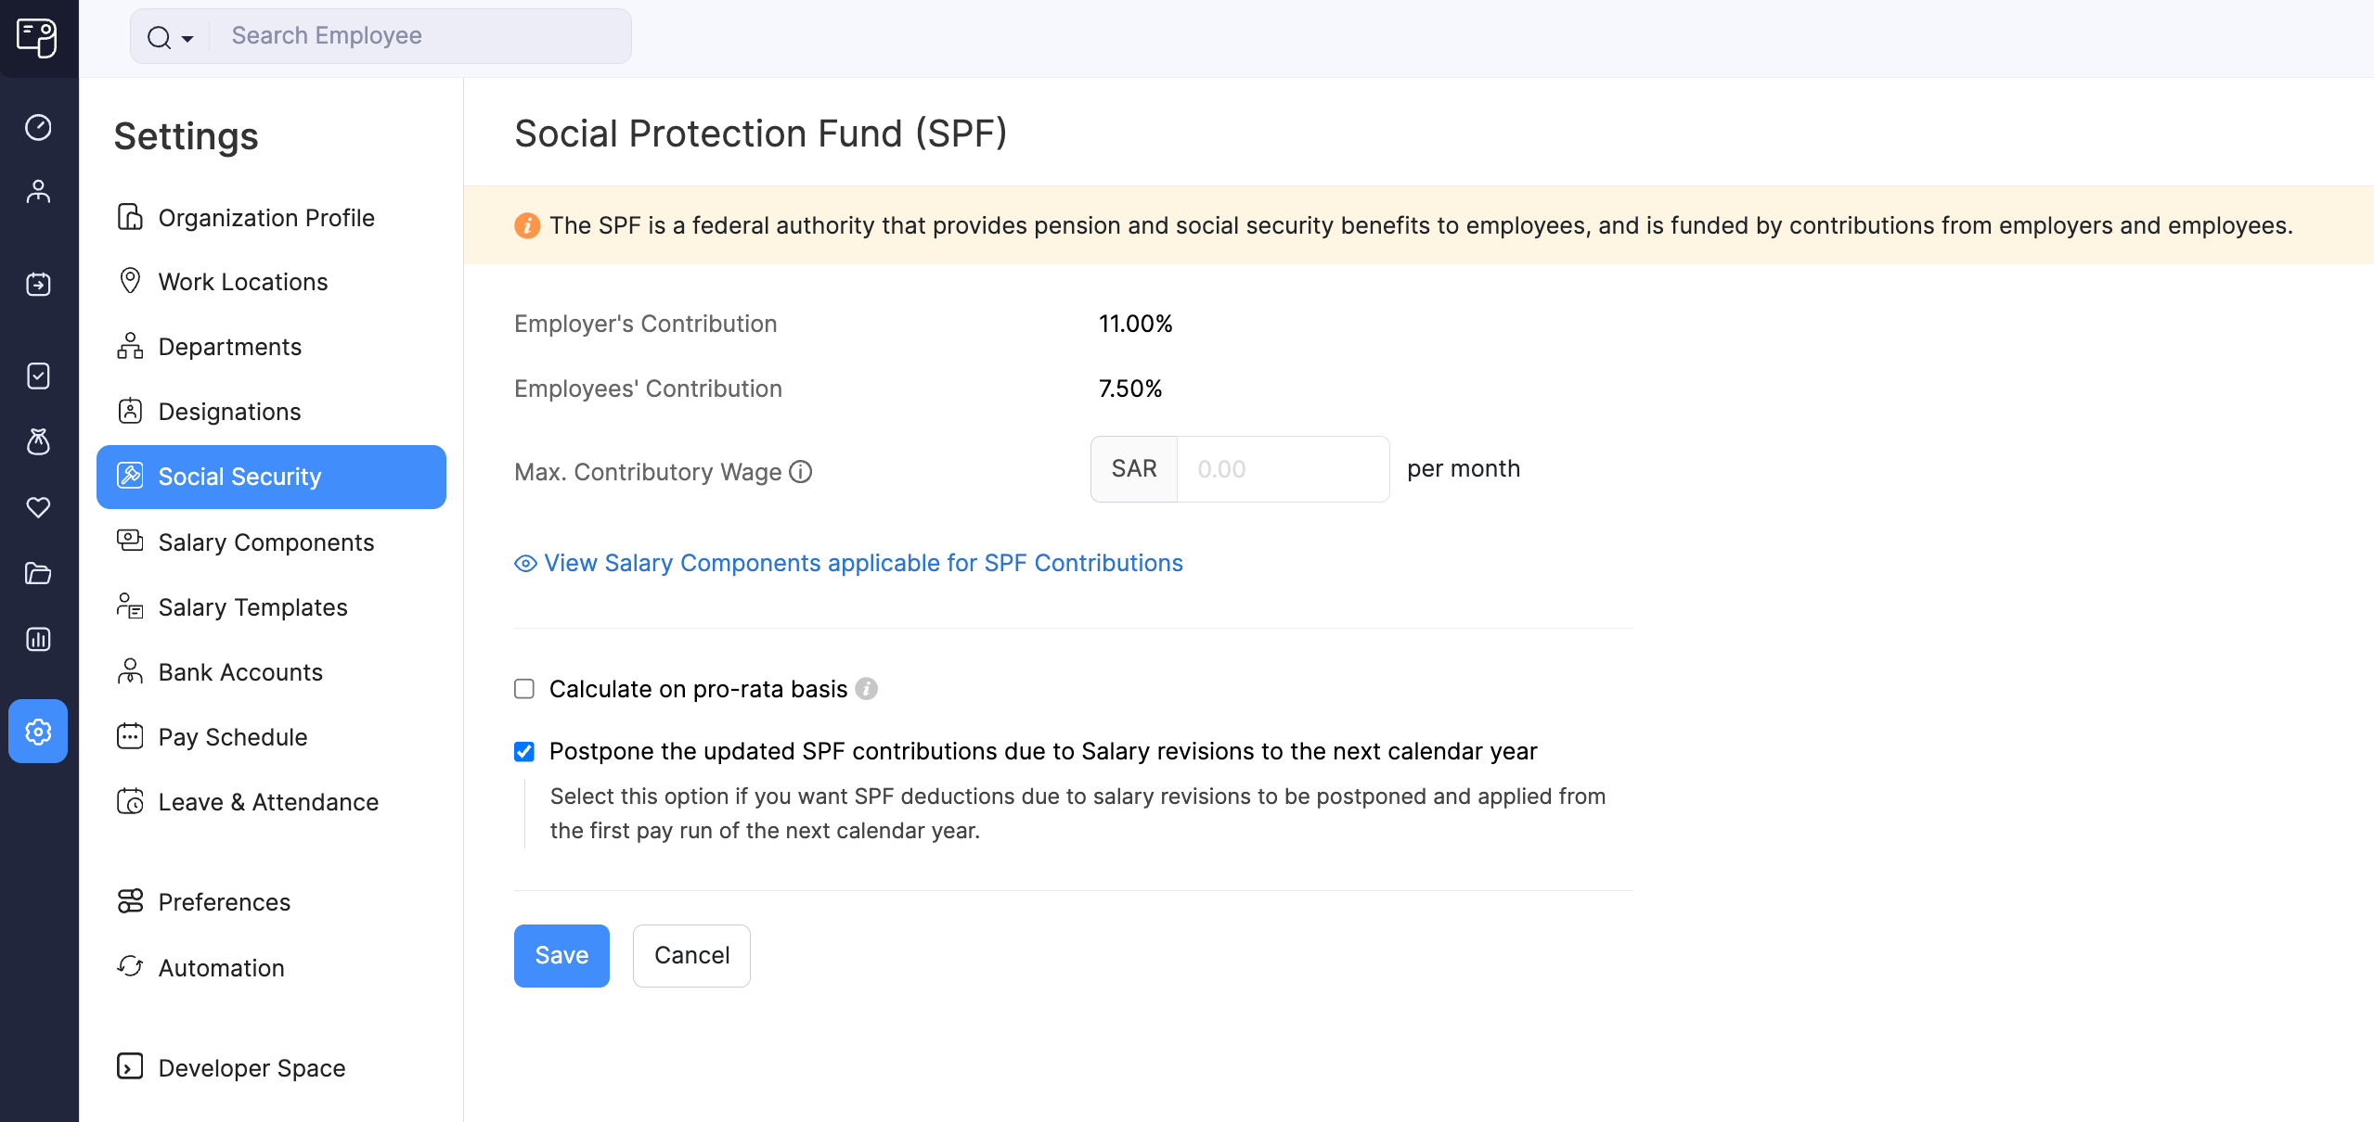Open the Approvals sidebar icon
The image size is (2374, 1122).
[38, 376]
